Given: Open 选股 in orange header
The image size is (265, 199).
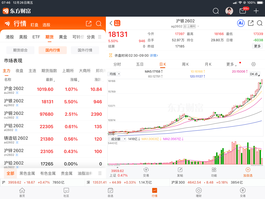Looking at the screenshot, I should pos(46,25).
